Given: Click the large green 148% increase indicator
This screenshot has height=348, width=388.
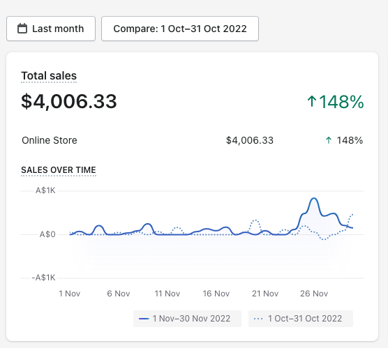Looking at the screenshot, I should (336, 102).
